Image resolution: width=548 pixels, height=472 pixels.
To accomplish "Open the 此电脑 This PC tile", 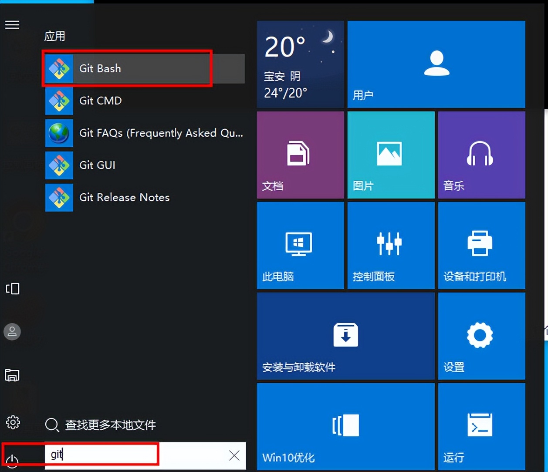I will (x=301, y=246).
